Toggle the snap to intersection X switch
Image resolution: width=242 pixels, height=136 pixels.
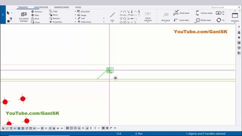pyautogui.click(x=83, y=128)
